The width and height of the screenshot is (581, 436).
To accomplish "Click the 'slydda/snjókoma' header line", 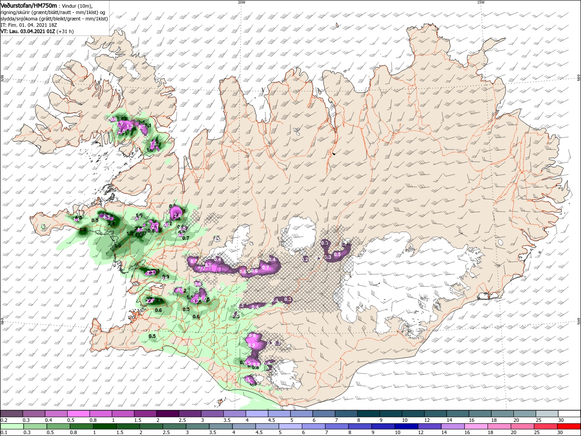I will pos(54,19).
